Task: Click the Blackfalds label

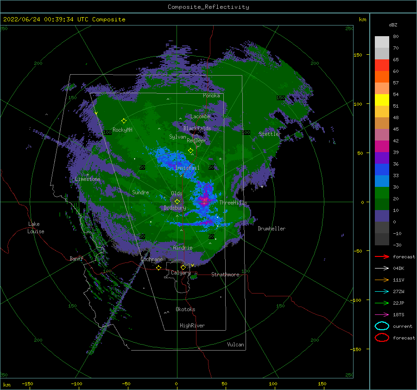Action: click(197, 128)
